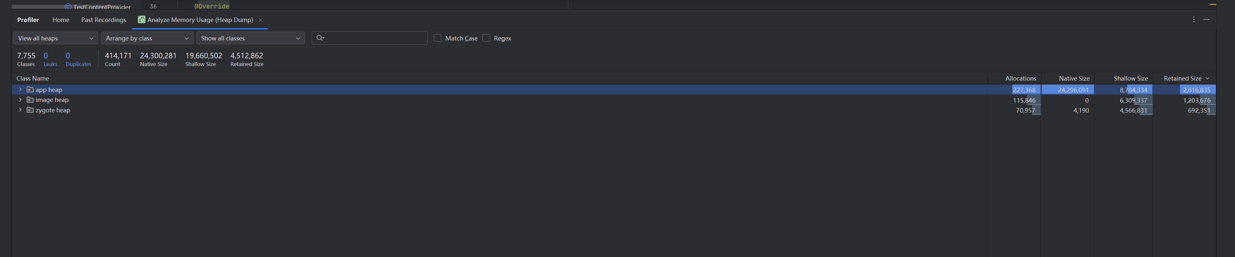Close the Analyze Memory Usage tab
This screenshot has height=257, width=1235.
pyautogui.click(x=261, y=20)
